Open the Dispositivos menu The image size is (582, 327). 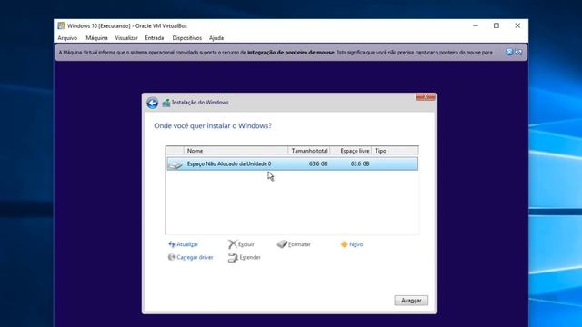pyautogui.click(x=187, y=38)
